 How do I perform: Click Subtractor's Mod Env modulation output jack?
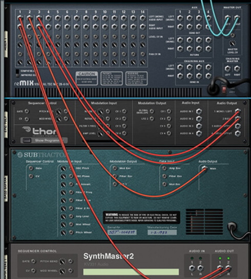(x=115, y=168)
